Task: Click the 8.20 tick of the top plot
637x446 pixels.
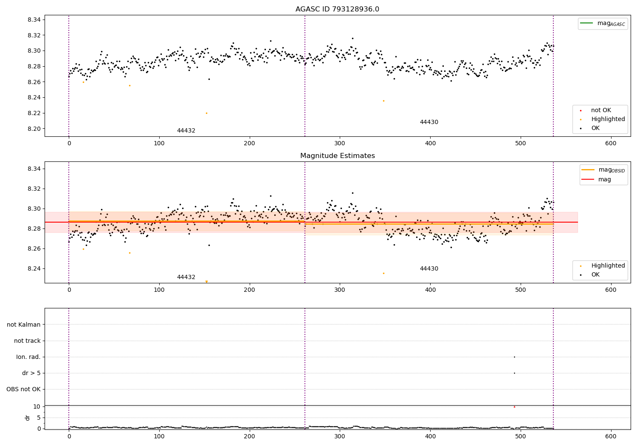Action: coord(34,129)
